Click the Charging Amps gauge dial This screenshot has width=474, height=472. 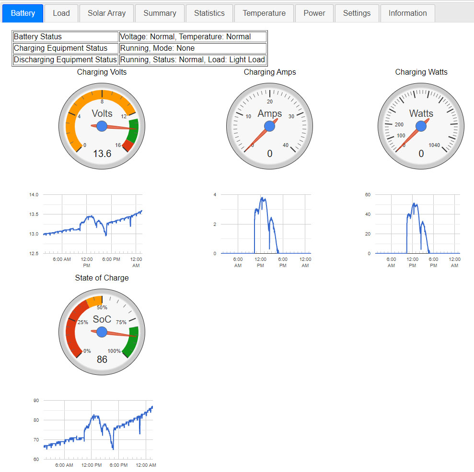point(269,126)
